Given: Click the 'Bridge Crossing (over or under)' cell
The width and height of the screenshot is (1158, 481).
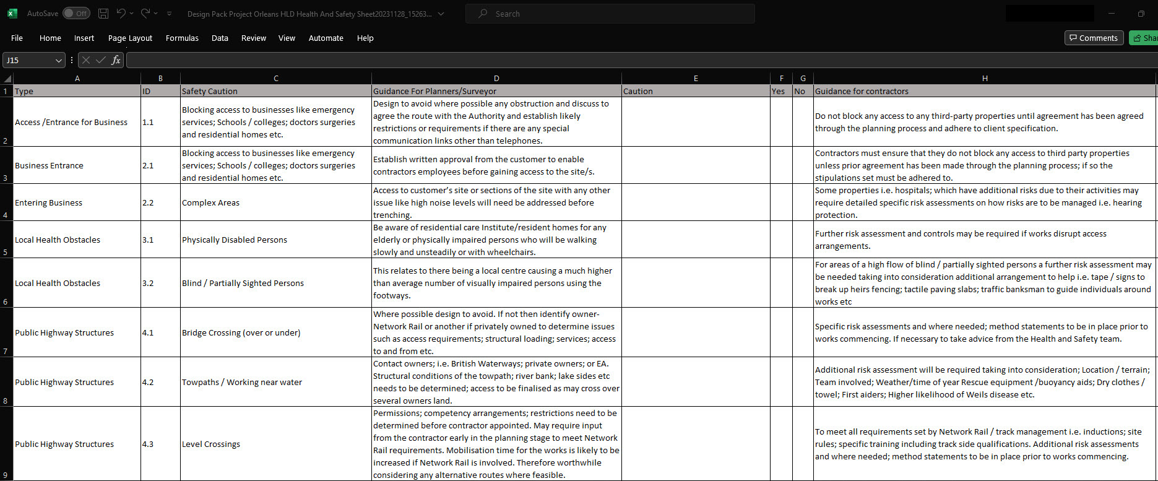Looking at the screenshot, I should pyautogui.click(x=276, y=332).
